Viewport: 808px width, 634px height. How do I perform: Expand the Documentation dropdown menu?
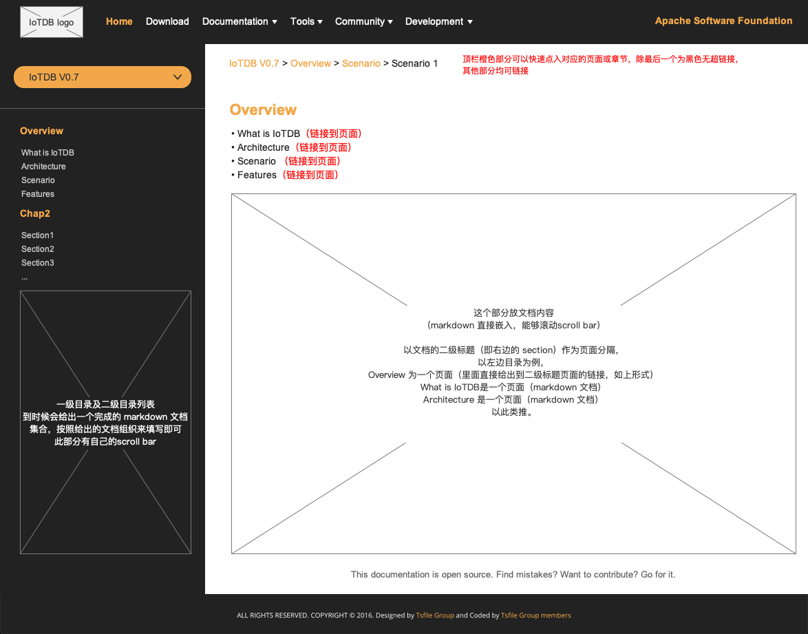click(x=240, y=21)
